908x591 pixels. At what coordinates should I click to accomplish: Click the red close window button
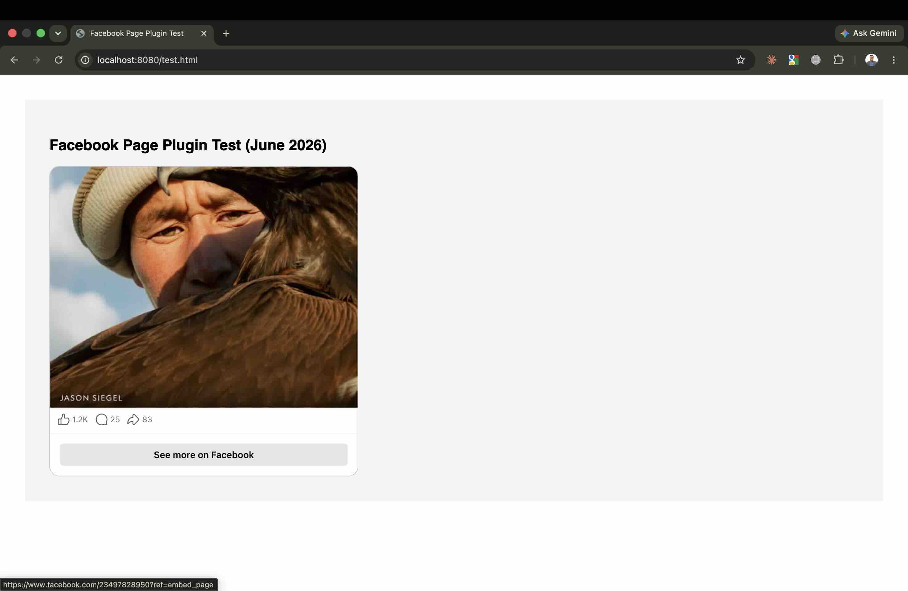[x=12, y=33]
